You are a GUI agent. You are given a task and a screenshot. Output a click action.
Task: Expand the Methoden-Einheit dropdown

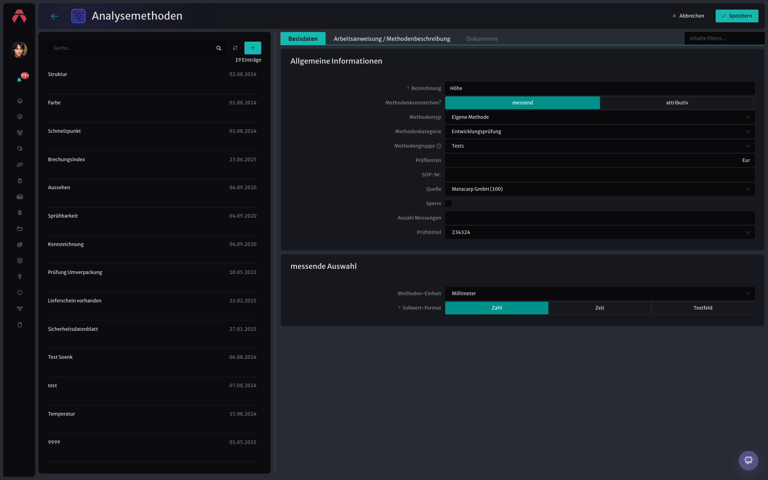click(x=600, y=294)
